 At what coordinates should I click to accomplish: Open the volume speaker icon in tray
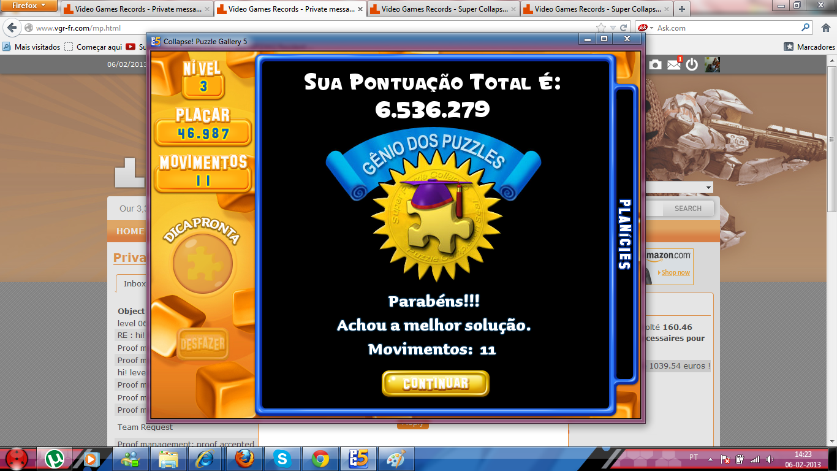770,459
